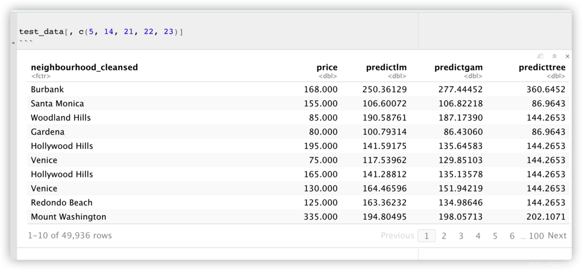Clear the chunk output with X icon
Image resolution: width=582 pixels, height=270 pixels.
[567, 56]
